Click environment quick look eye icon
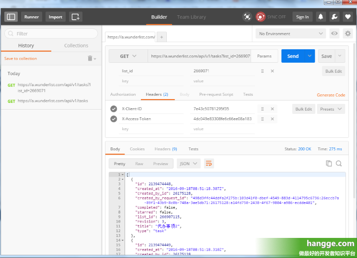Image resolution: width=357 pixels, height=258 pixels. [334, 34]
